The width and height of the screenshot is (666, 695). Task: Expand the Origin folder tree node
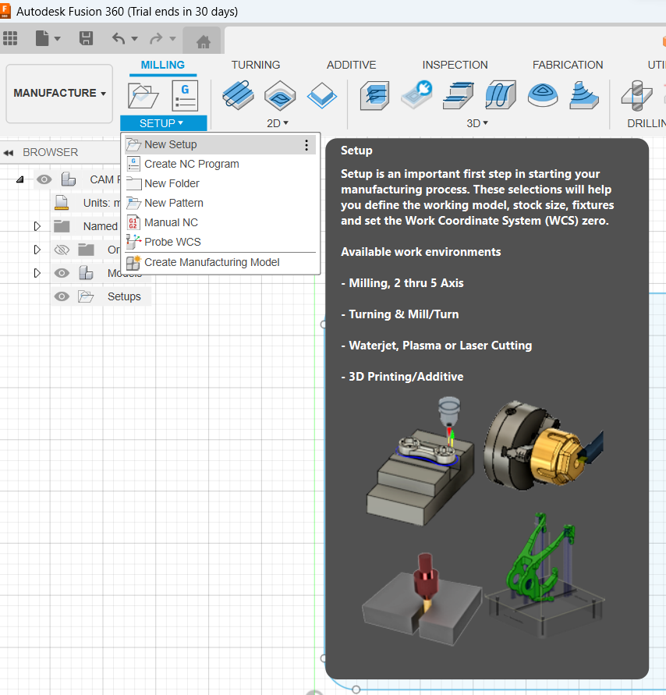(x=37, y=250)
